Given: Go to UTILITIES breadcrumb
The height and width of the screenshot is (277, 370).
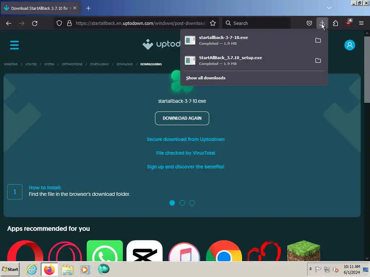Looking at the screenshot, I should [31, 64].
